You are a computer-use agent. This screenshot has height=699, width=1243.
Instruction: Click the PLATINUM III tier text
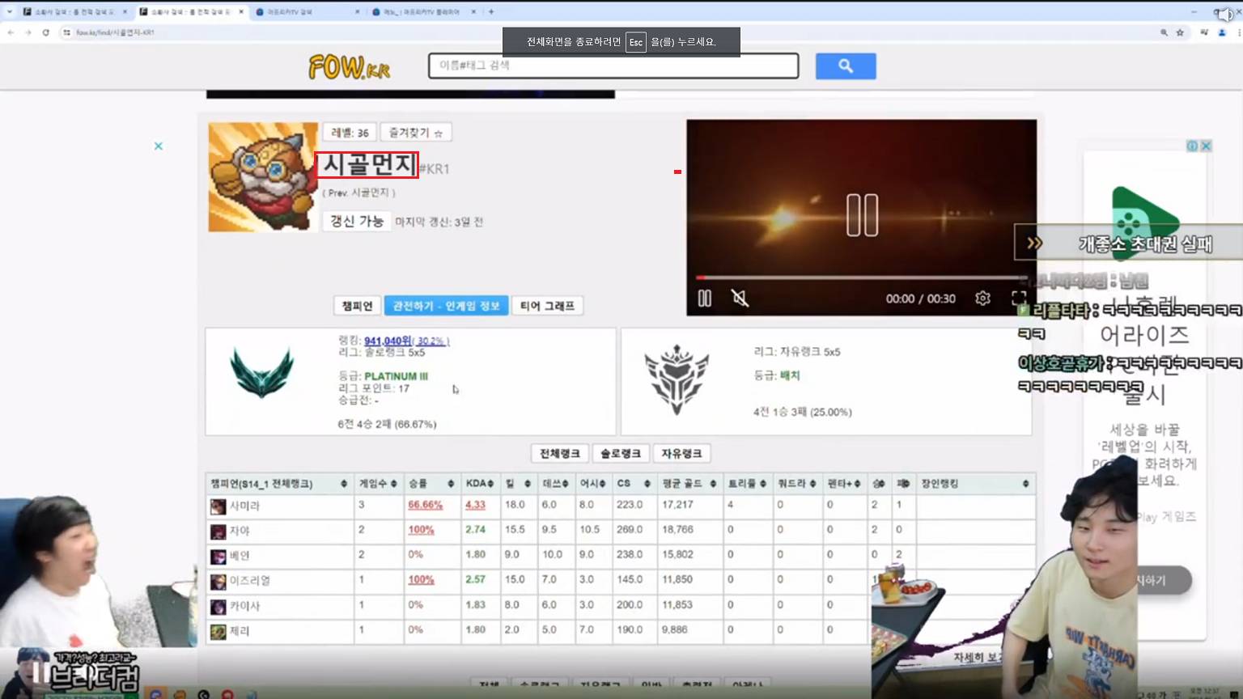(x=396, y=376)
